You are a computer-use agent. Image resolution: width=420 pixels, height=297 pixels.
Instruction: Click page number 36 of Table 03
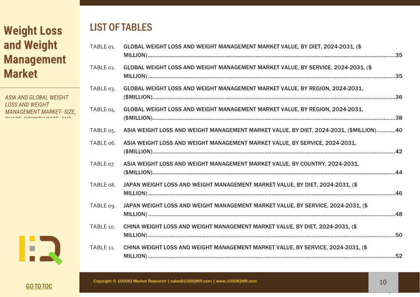(399, 97)
